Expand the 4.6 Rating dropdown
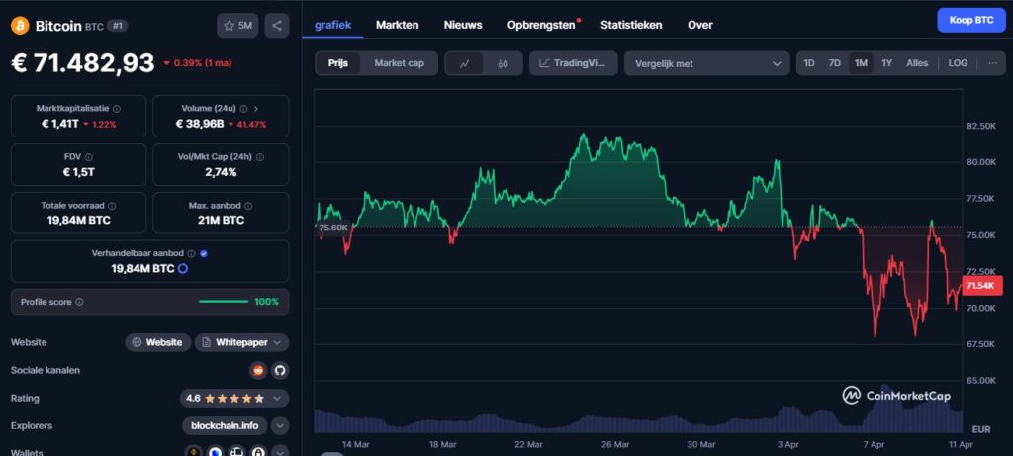Screen dimensions: 1013x456 click(x=234, y=398)
